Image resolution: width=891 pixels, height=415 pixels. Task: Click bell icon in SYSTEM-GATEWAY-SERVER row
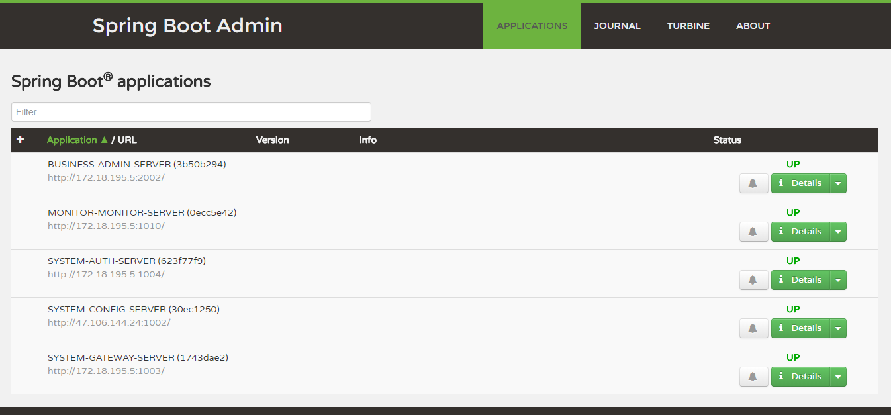pos(753,377)
